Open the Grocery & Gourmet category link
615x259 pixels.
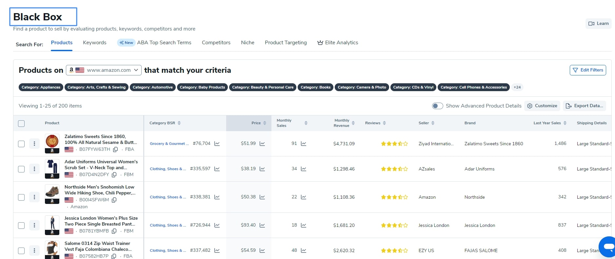[169, 144]
